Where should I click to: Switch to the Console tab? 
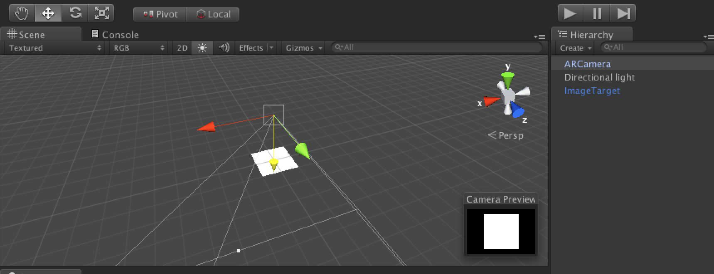pos(115,34)
